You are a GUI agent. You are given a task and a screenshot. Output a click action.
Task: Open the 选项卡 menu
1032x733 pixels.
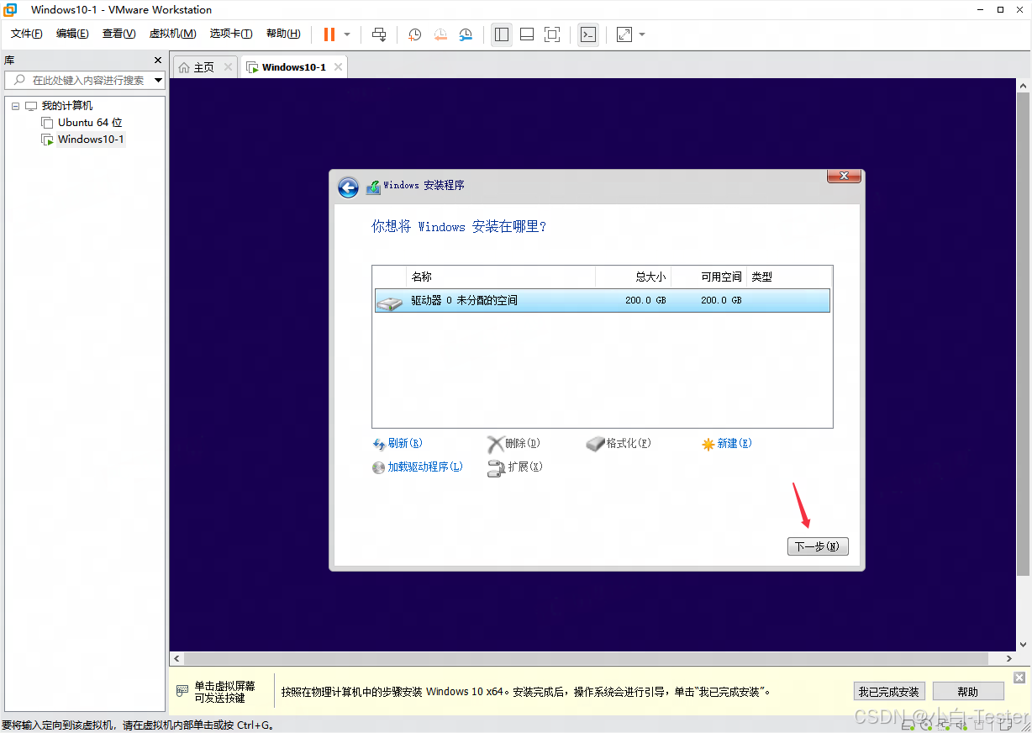click(x=231, y=34)
